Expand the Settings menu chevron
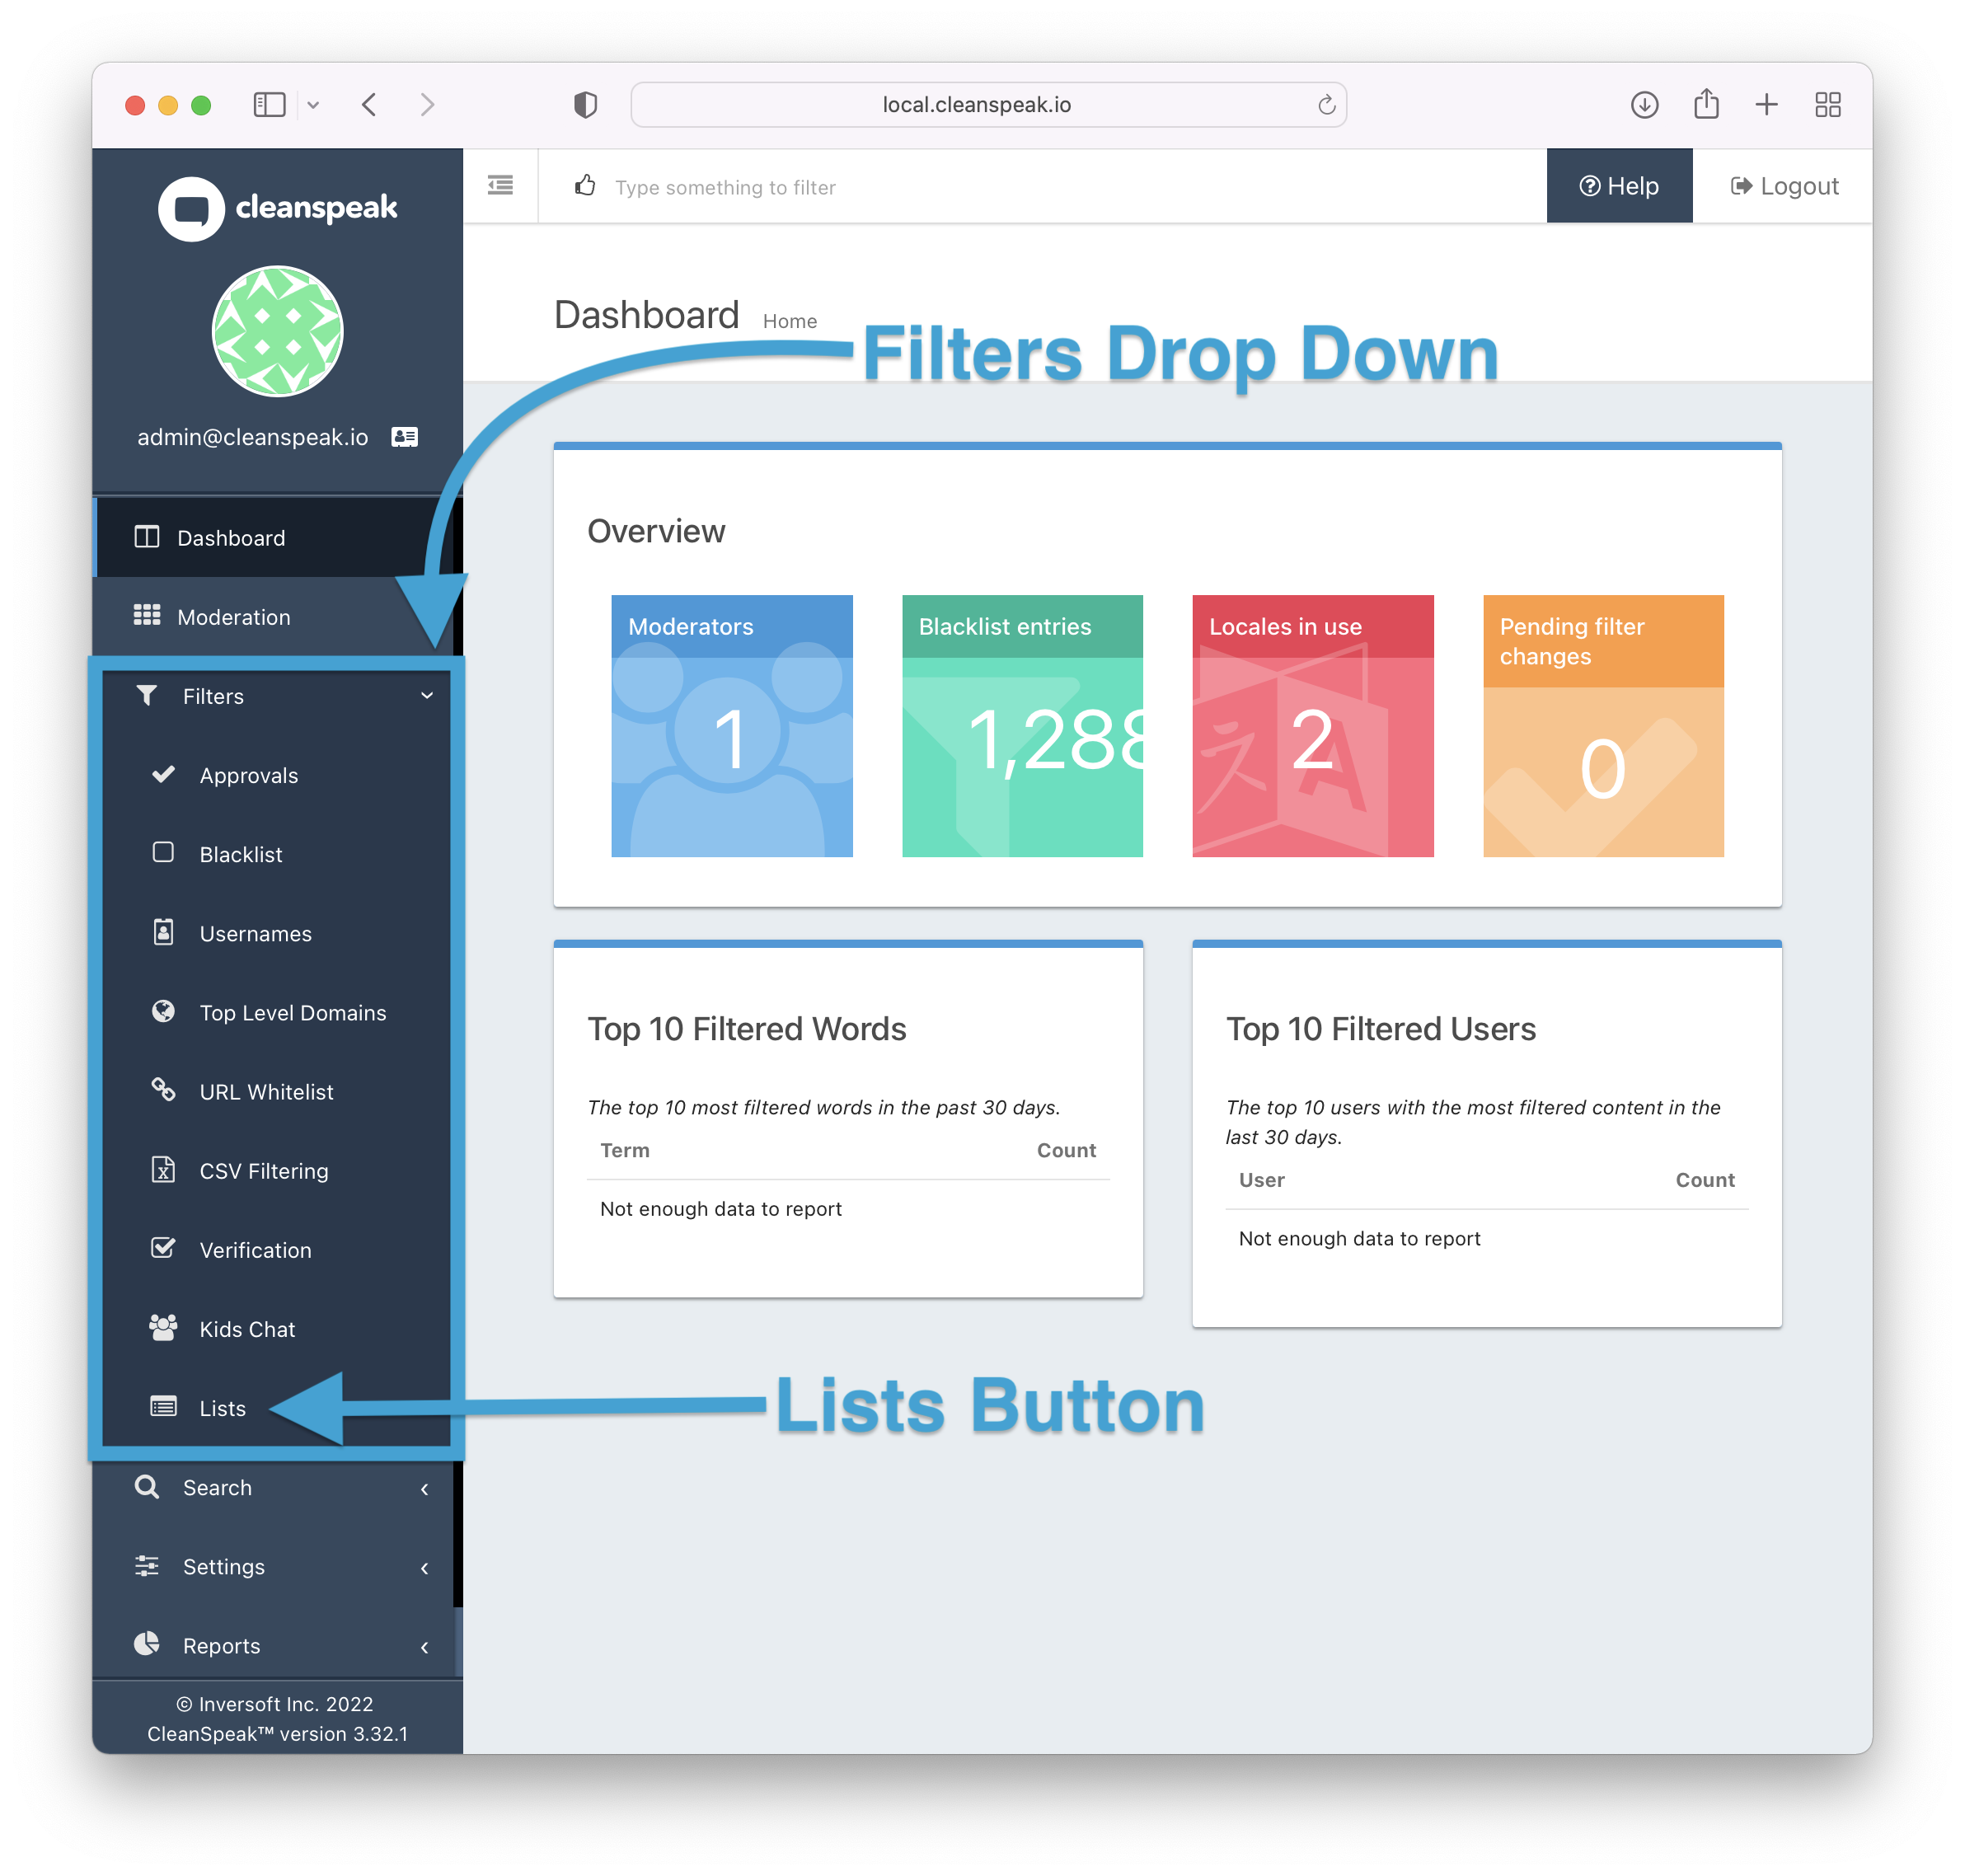 click(x=425, y=1568)
